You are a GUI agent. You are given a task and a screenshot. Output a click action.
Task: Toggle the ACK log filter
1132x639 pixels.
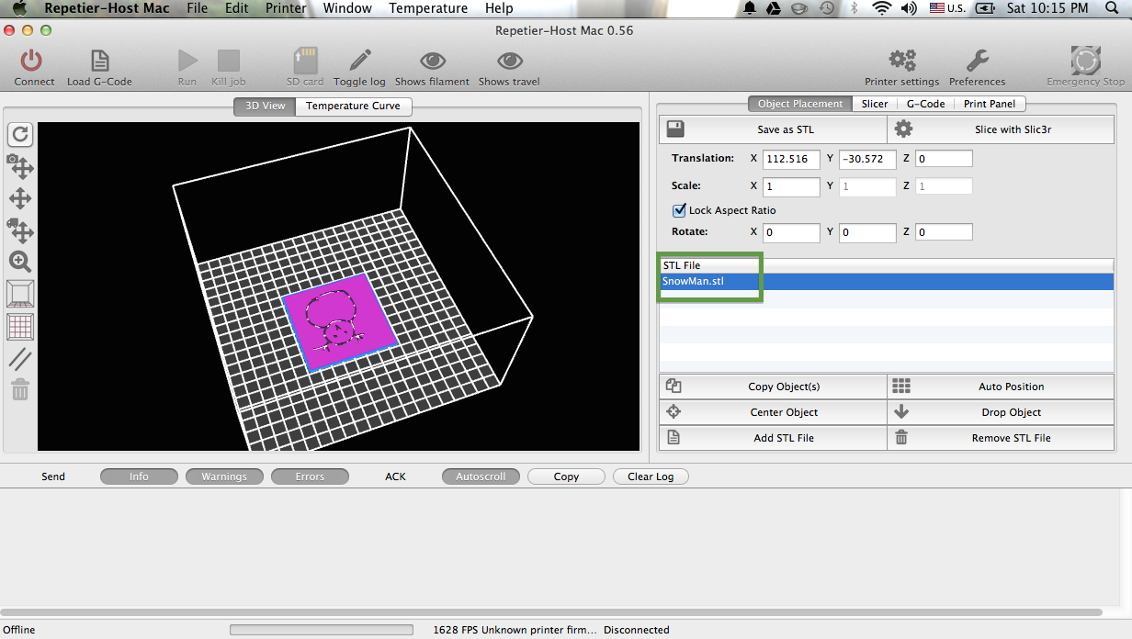pos(395,476)
